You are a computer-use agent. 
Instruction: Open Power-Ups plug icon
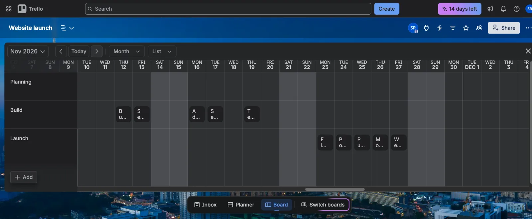[426, 28]
